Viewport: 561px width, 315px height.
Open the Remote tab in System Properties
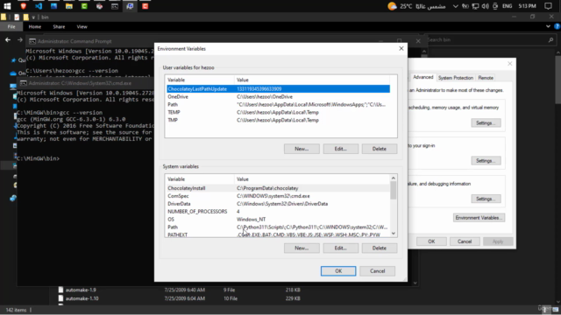486,78
